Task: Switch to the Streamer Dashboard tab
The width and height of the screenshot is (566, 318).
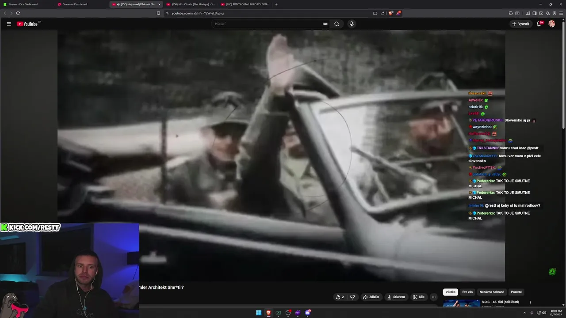Action: coord(81,4)
